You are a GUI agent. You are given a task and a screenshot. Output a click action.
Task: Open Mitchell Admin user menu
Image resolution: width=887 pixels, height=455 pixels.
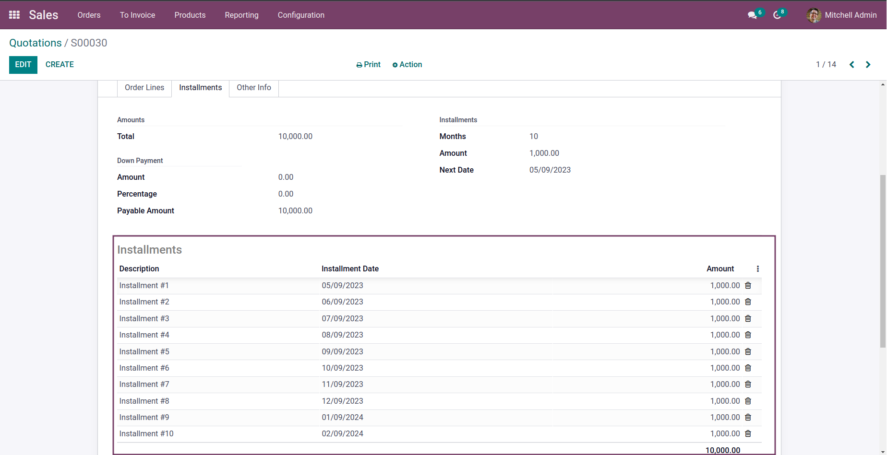coord(842,15)
